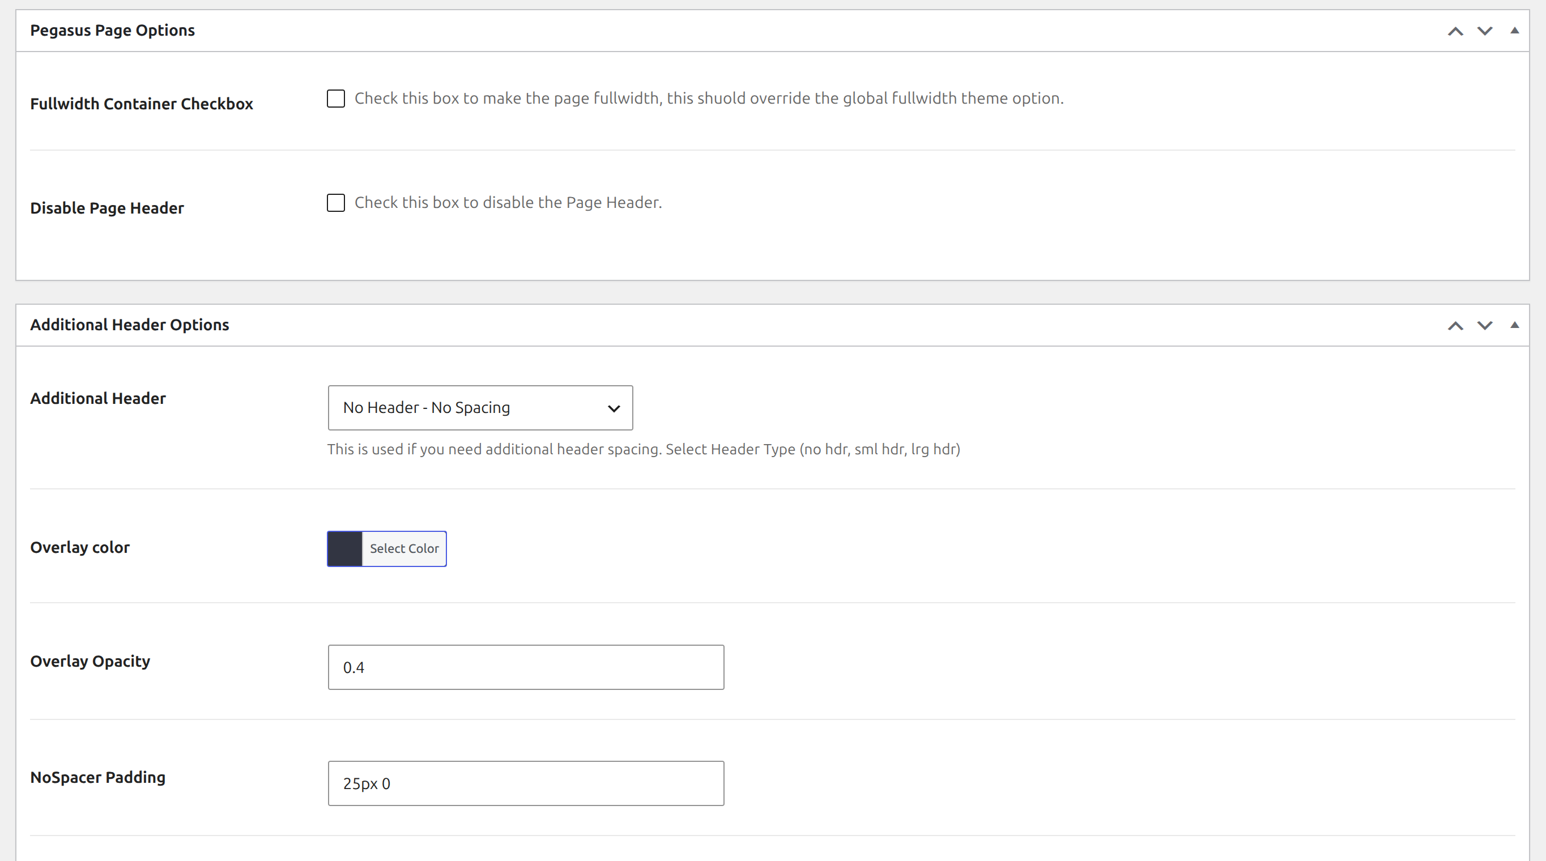The image size is (1546, 861).
Task: Click the Overlay color dark swatch
Action: (x=345, y=548)
